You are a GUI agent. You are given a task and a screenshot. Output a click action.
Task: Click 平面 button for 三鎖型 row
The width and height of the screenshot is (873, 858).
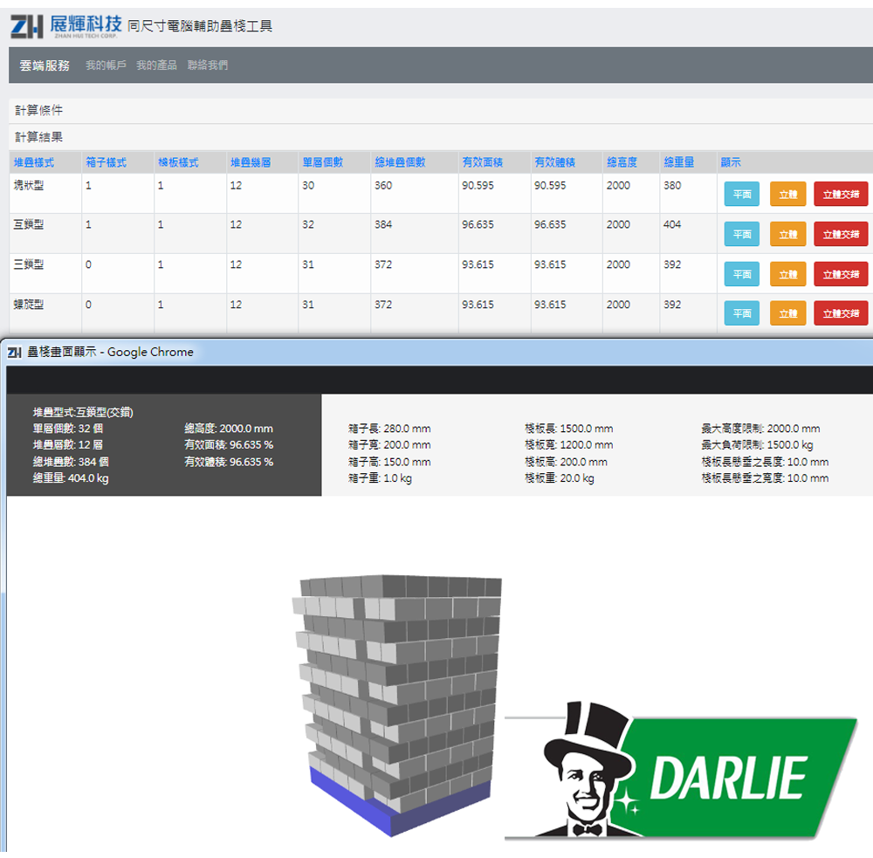(x=741, y=274)
